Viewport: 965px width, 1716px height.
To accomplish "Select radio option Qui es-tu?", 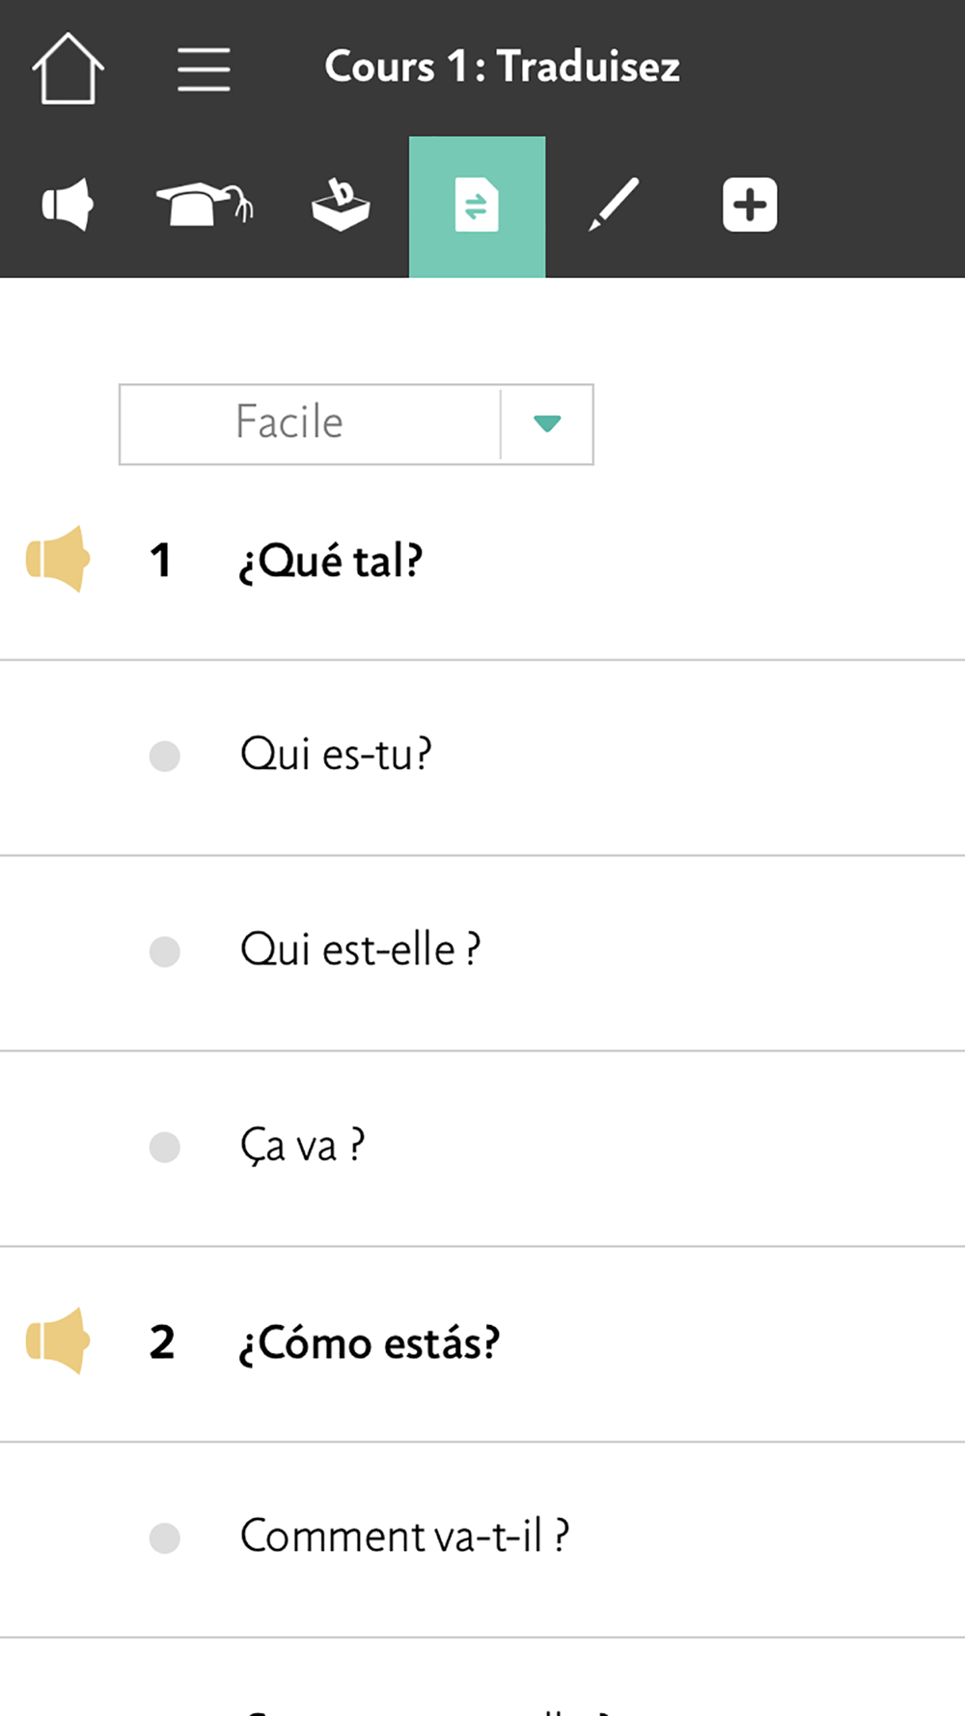I will (x=165, y=756).
